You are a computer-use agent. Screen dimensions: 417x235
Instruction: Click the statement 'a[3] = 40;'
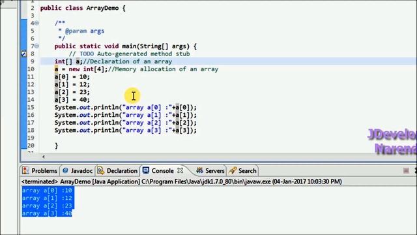(x=72, y=100)
